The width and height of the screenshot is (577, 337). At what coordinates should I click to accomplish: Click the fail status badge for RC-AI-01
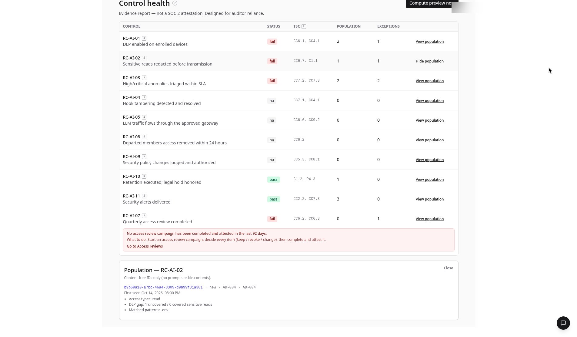[272, 42]
